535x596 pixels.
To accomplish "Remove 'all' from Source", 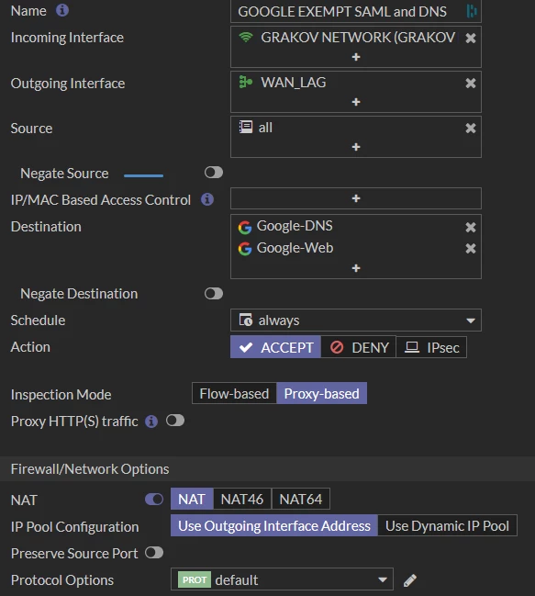I will click(471, 128).
